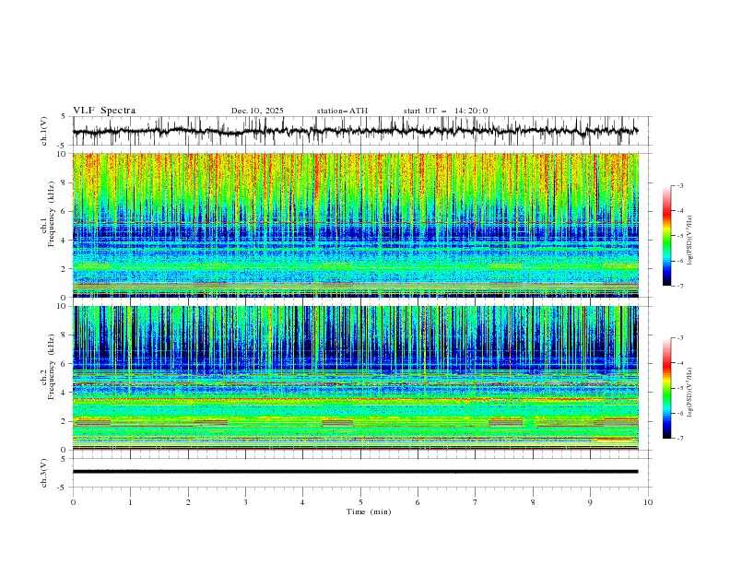Click the "8" tick on ch.1 frequency axis
Screen dimensions: 730x564
click(65, 182)
